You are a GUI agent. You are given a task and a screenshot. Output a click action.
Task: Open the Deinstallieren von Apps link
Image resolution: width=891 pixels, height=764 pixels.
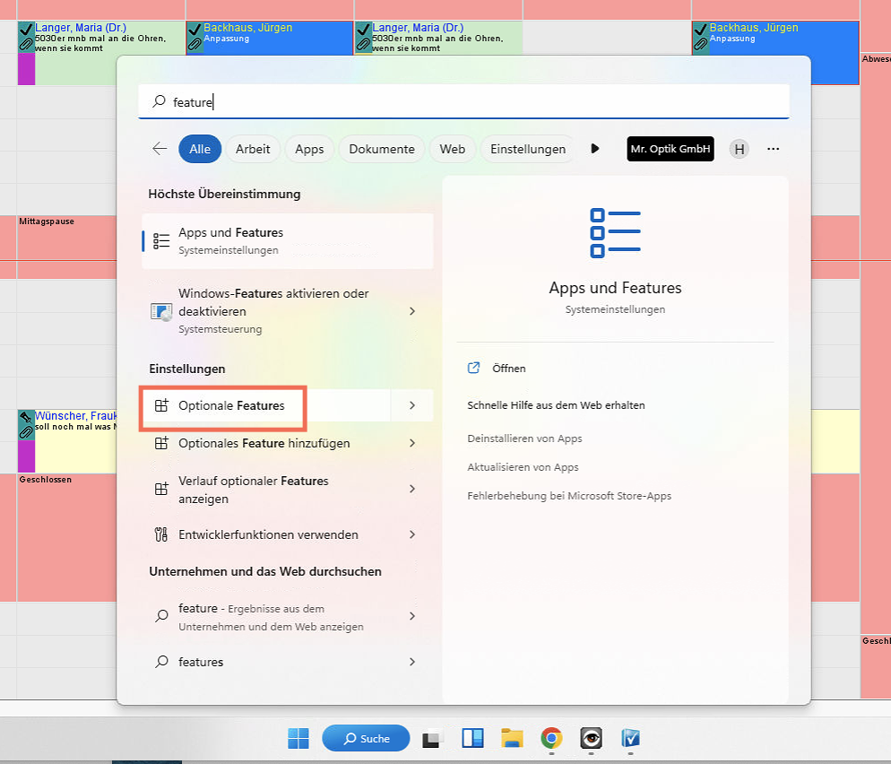click(524, 438)
